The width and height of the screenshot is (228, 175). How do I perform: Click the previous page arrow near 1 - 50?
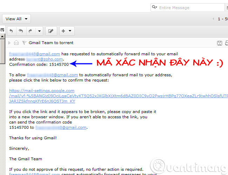pyautogui.click(x=213, y=19)
